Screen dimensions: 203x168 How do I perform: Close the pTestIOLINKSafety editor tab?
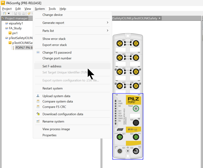pos(160,18)
